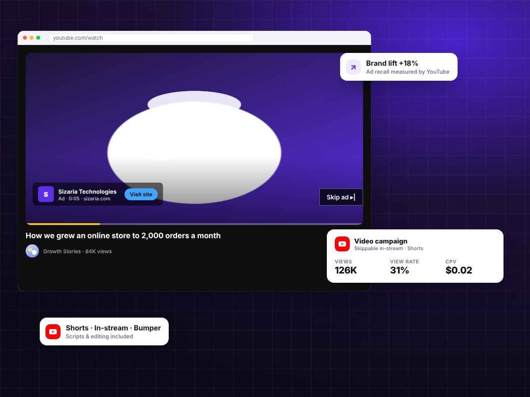Click Ad recall measured by YouTube text
530x397 pixels.
pos(408,72)
